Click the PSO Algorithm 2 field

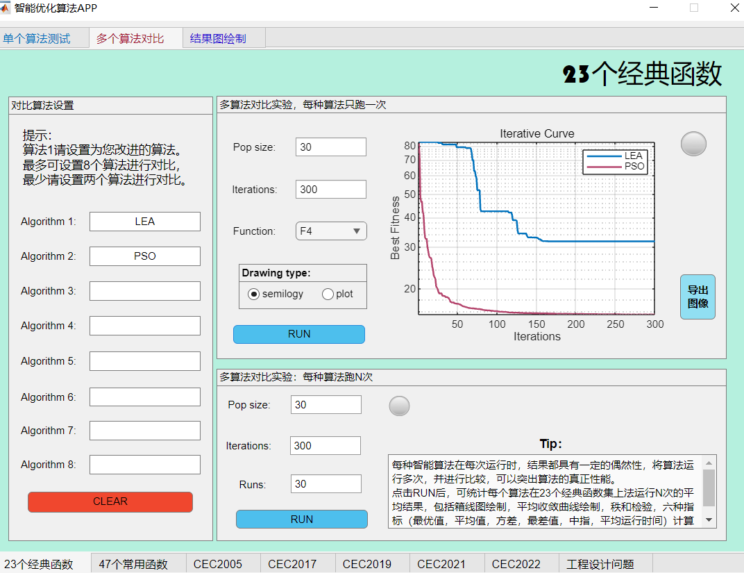144,256
